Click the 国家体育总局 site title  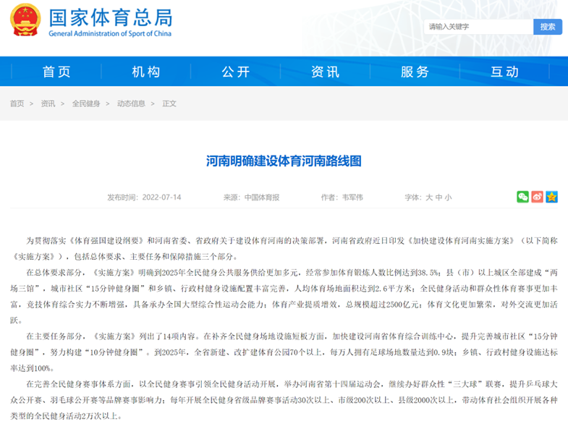111,17
